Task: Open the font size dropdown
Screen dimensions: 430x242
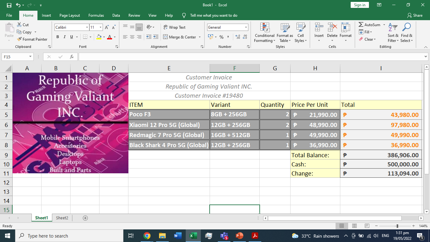Action: (100, 27)
